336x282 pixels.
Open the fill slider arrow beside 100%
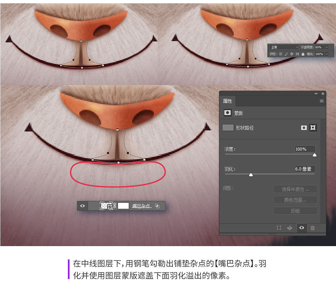pos(327,54)
